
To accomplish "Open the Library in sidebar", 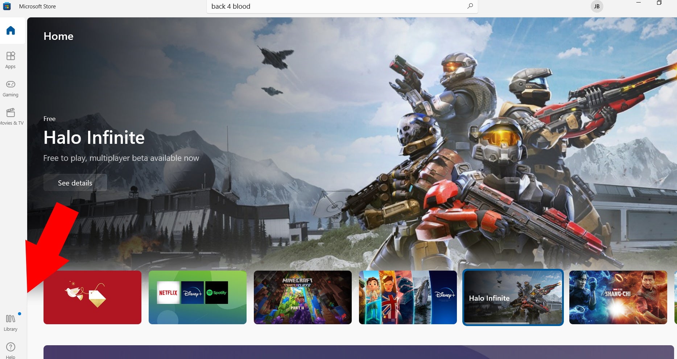I will pyautogui.click(x=11, y=322).
